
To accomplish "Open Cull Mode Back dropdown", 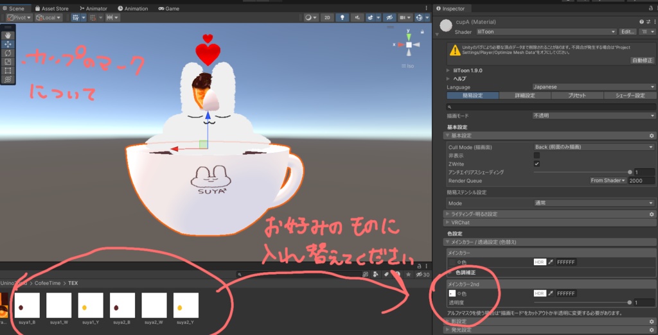I will point(594,147).
